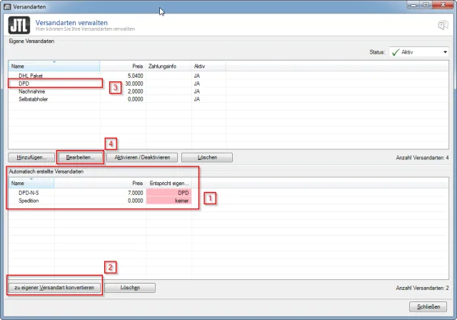Sort own shipping methods by Name column
This screenshot has height=320, width=457.
click(54, 66)
